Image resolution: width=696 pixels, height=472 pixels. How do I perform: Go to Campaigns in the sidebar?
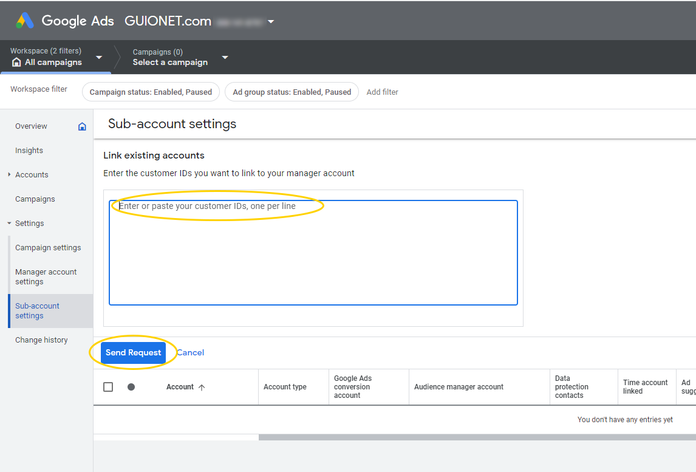click(35, 199)
